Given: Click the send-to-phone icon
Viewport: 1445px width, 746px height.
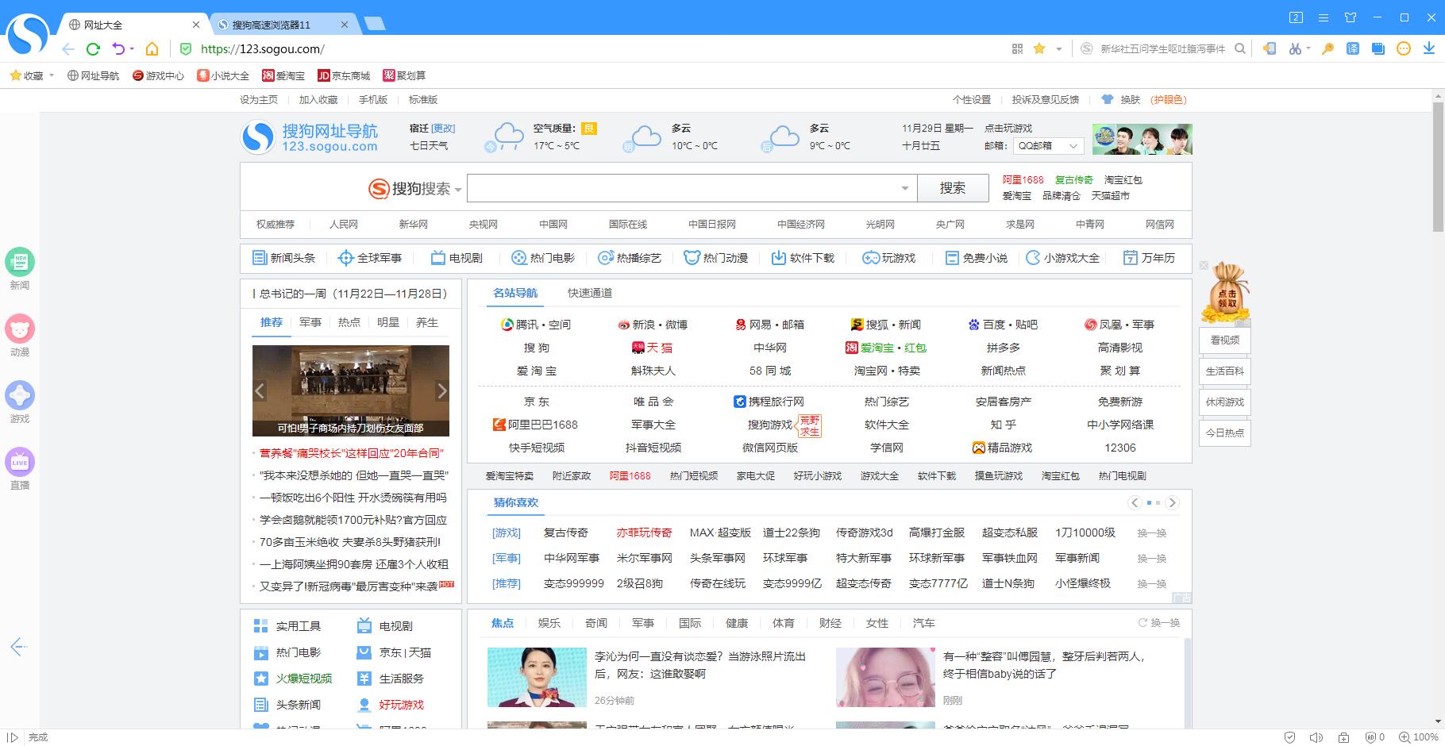Looking at the screenshot, I should [1269, 49].
